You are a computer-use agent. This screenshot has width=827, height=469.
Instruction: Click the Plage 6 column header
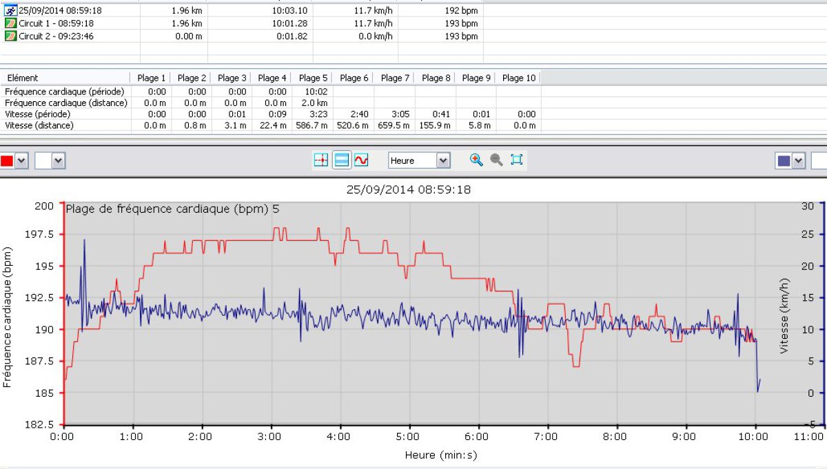point(354,78)
